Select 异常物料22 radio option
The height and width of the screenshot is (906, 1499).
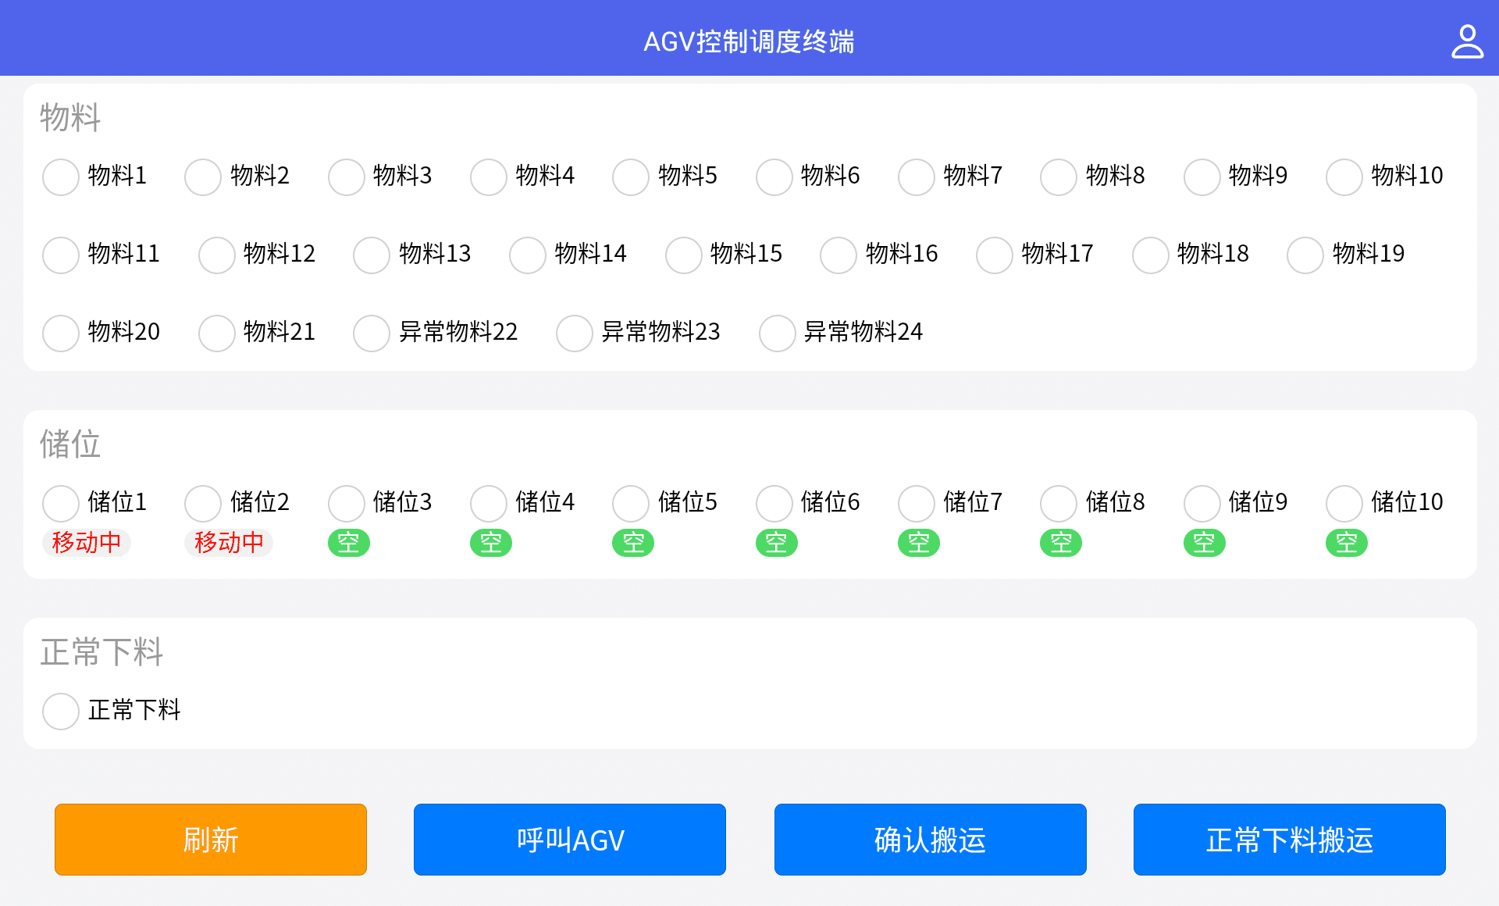372,333
